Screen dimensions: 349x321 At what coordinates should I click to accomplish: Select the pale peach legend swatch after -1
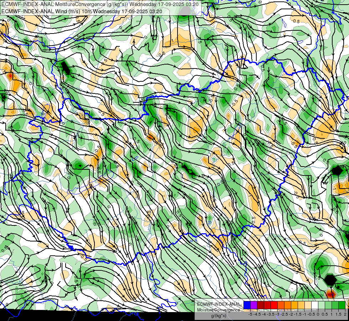pos(308,305)
